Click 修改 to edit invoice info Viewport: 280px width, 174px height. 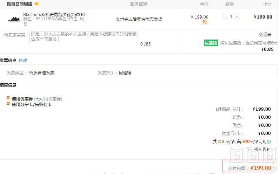pos(23,60)
